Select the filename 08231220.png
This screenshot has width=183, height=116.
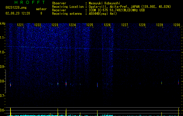click(x=16, y=8)
